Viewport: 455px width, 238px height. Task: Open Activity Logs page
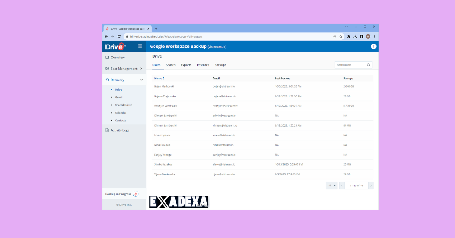(x=120, y=130)
